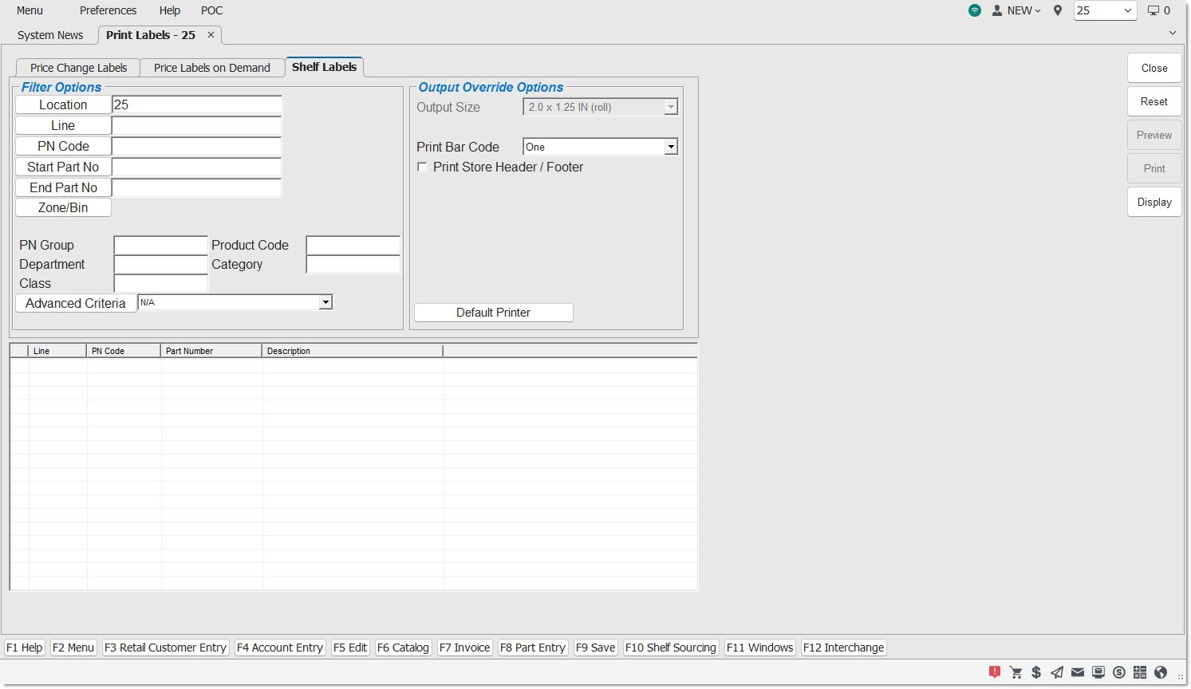This screenshot has width=1191, height=689.
Task: Enable Print Store Header / Footer checkbox
Action: 423,167
